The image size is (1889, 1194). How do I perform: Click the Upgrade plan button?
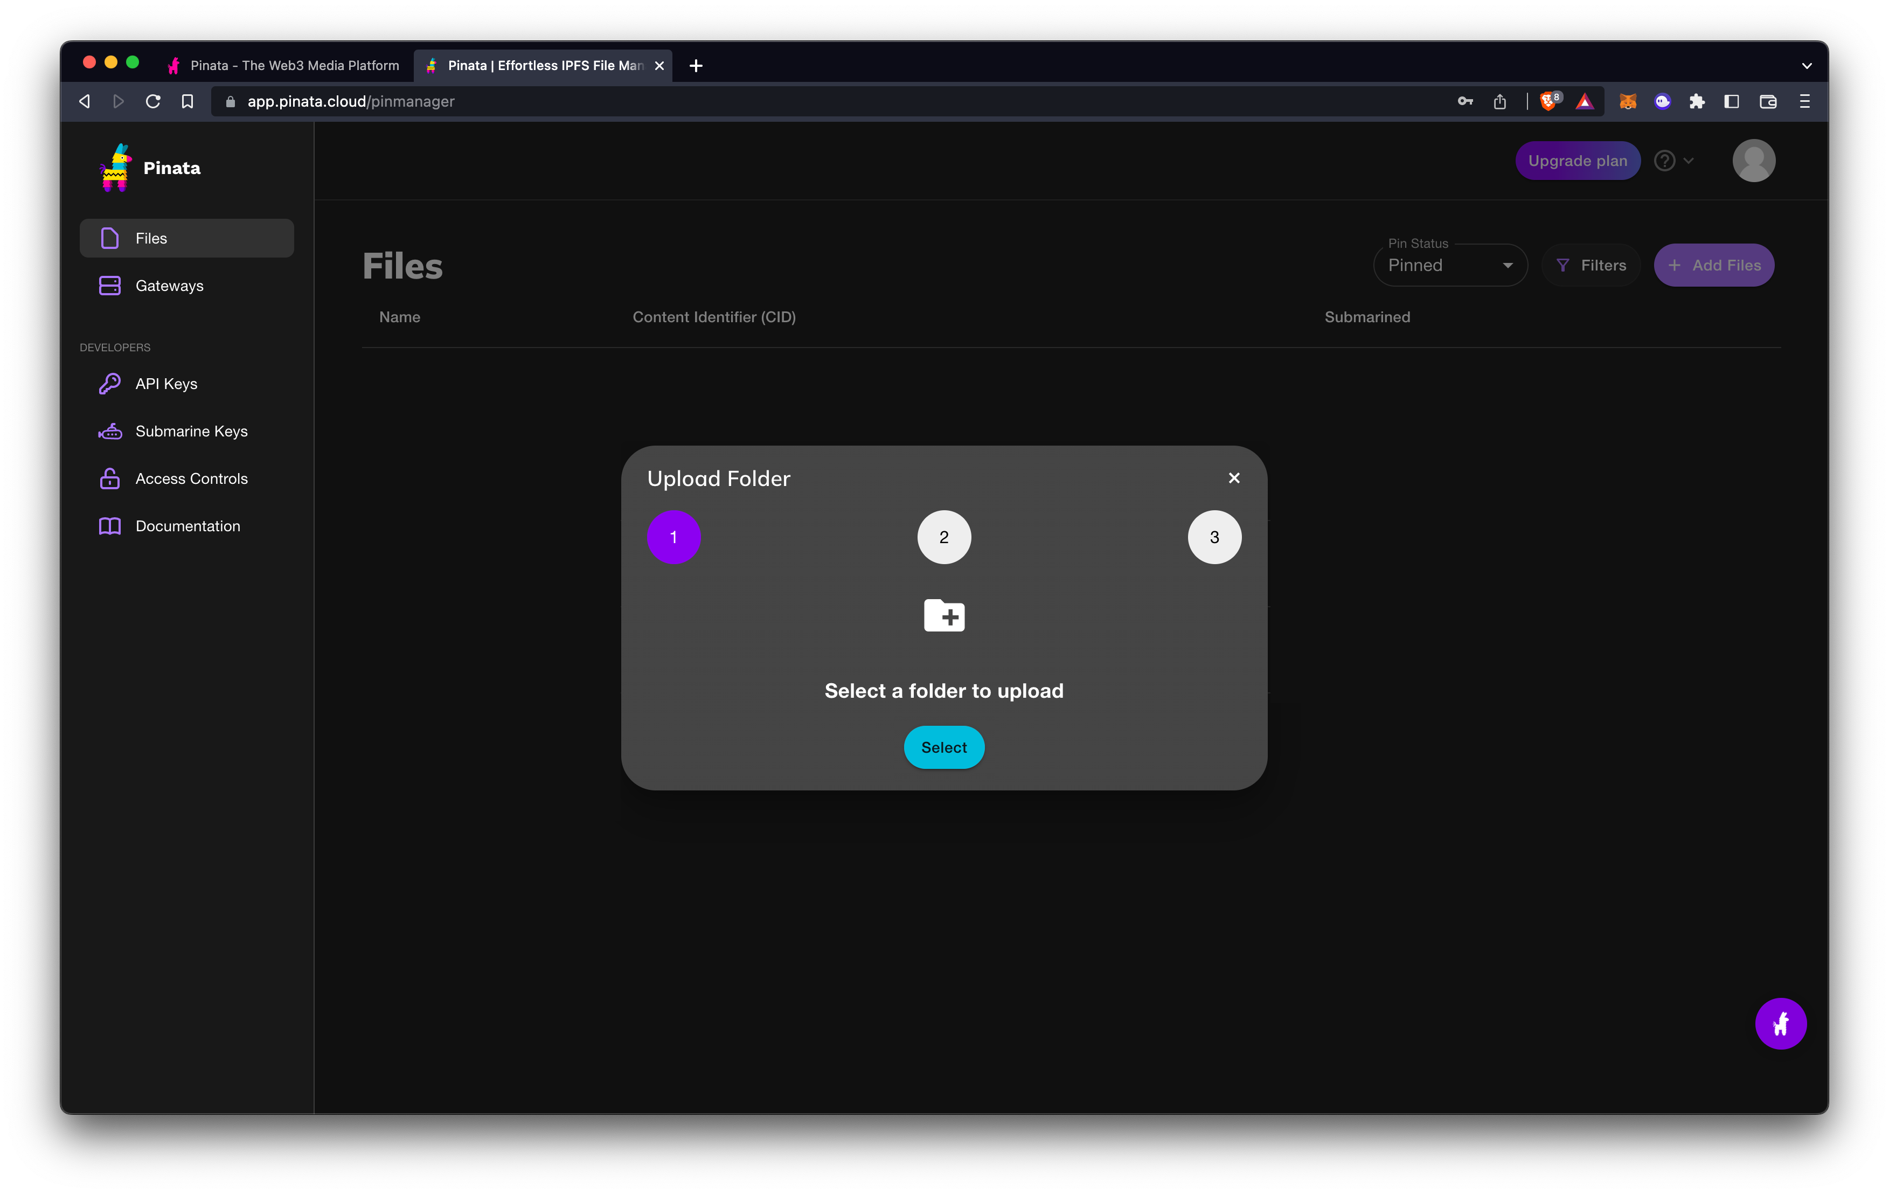click(x=1577, y=161)
